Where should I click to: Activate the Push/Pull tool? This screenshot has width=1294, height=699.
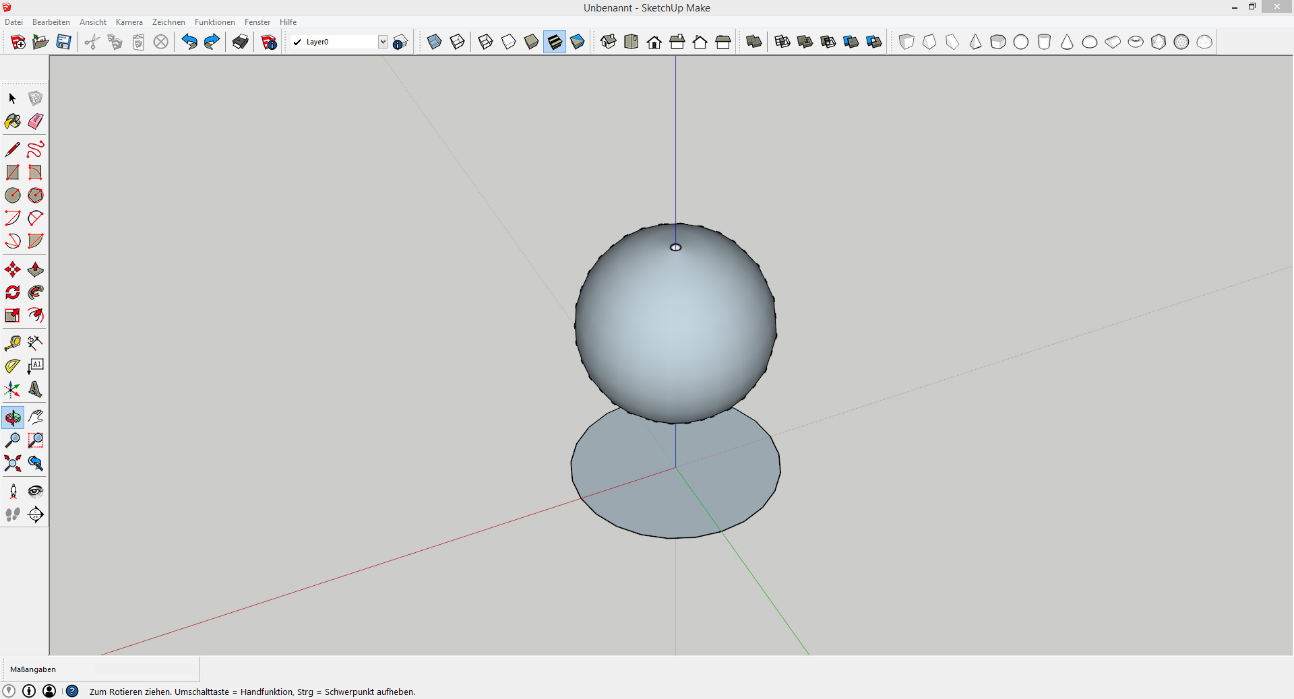[36, 270]
